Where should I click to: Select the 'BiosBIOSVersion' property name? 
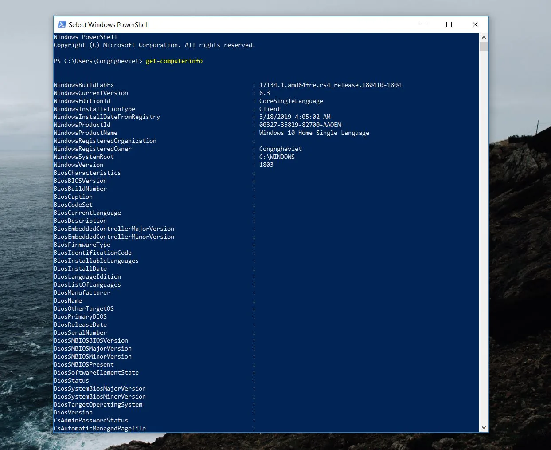point(80,181)
